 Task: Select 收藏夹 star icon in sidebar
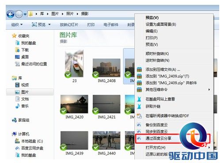click(x=14, y=36)
